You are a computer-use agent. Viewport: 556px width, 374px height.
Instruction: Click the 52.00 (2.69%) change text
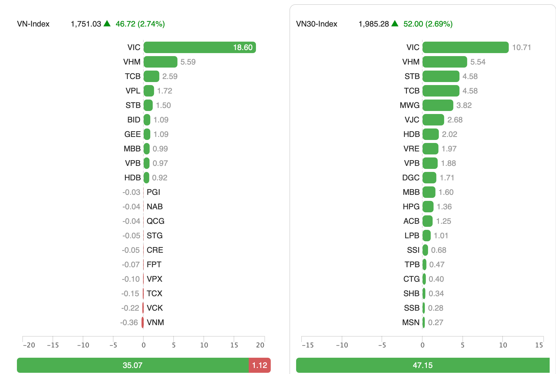pyautogui.click(x=428, y=24)
